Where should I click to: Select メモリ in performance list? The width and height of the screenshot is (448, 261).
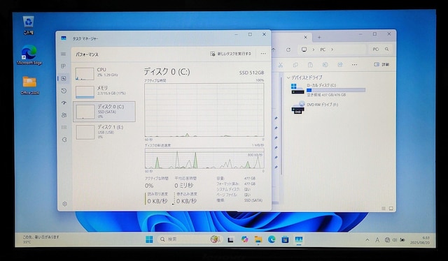pos(104,91)
